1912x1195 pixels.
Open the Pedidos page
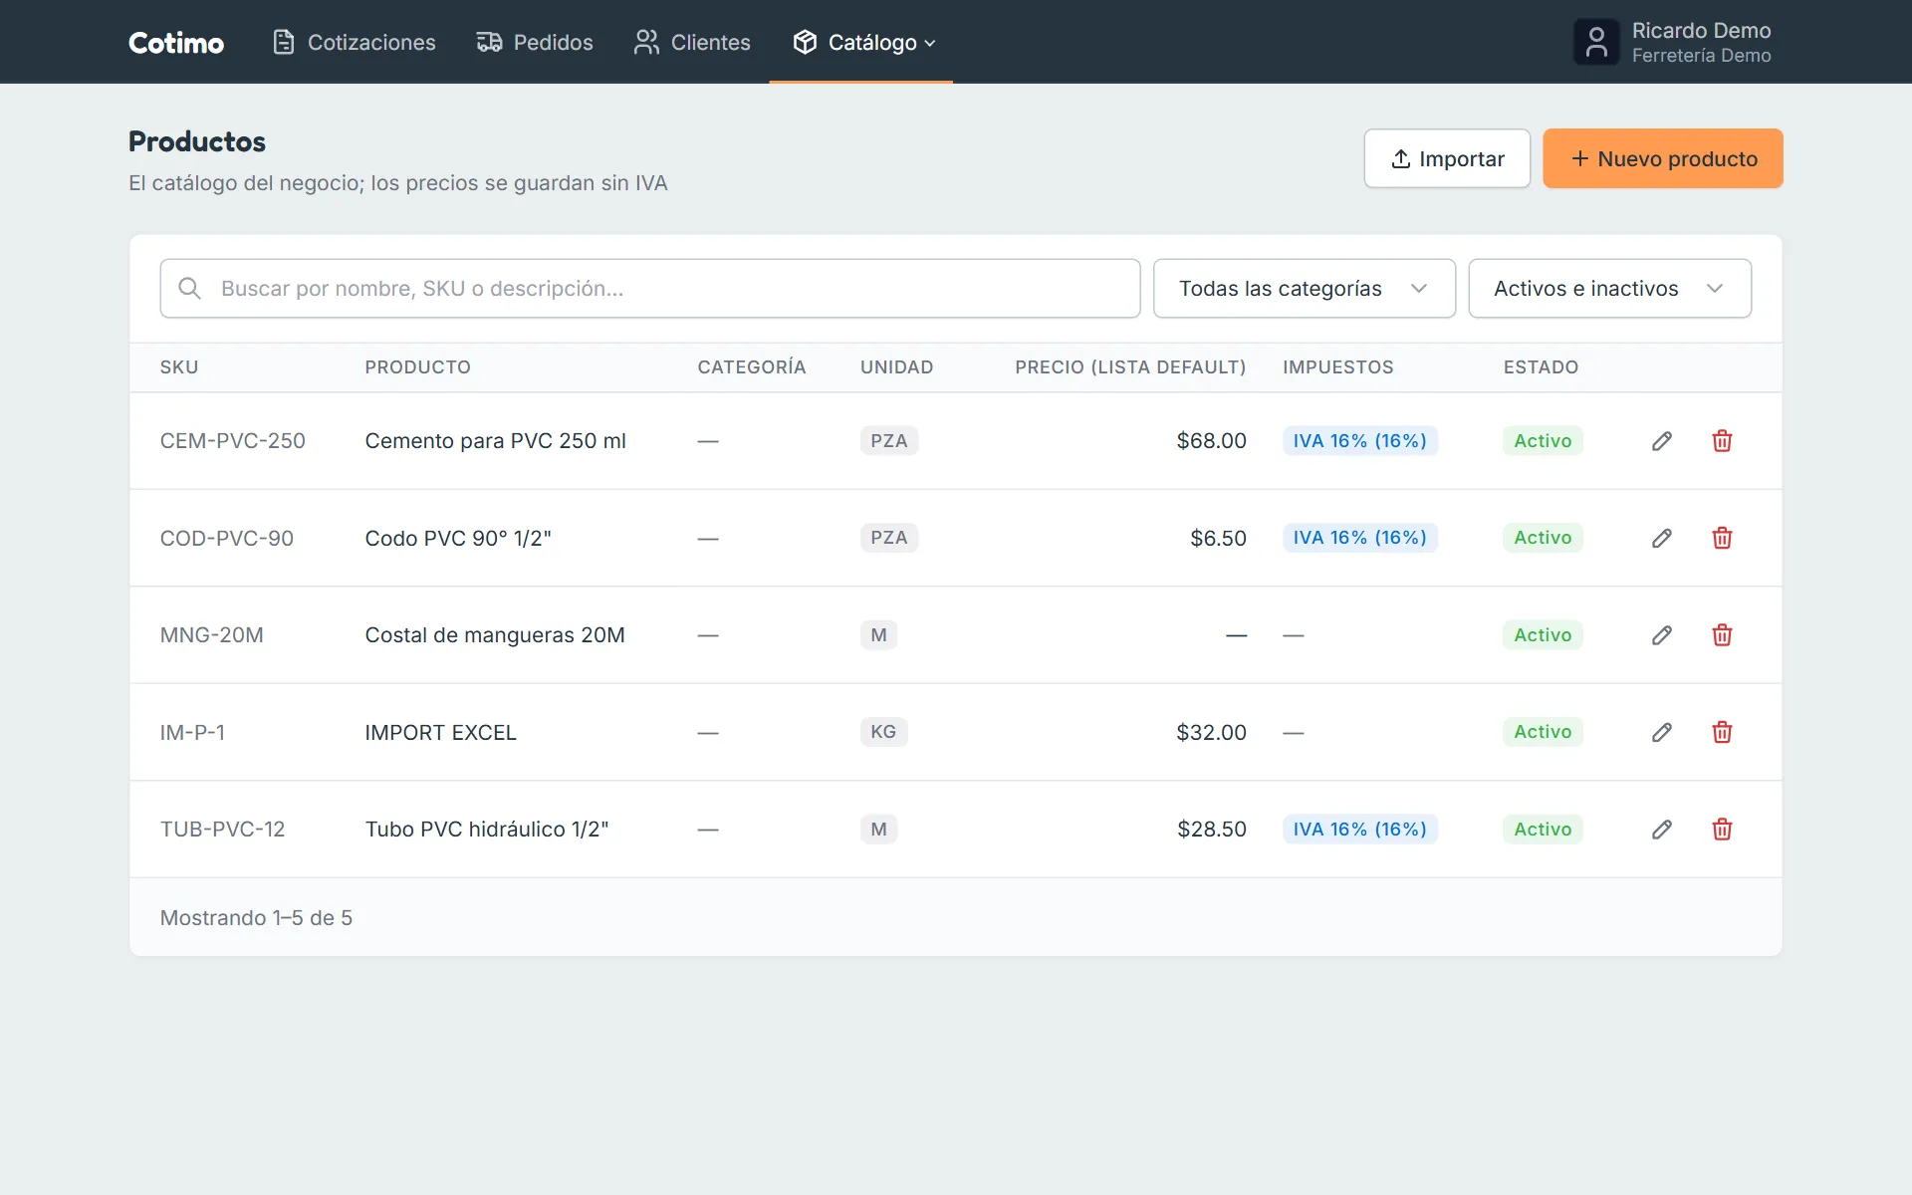535,42
